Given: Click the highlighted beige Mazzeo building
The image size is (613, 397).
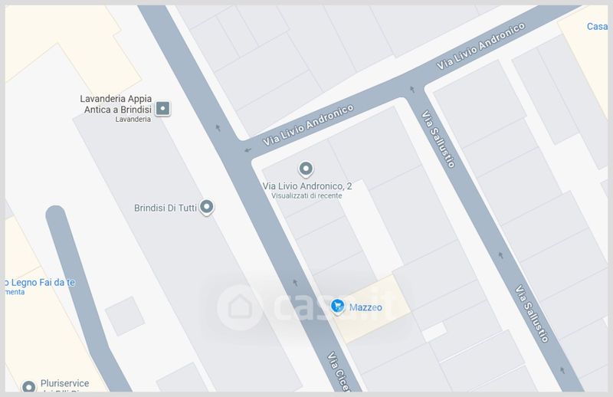Looking at the screenshot, I should (x=372, y=309).
